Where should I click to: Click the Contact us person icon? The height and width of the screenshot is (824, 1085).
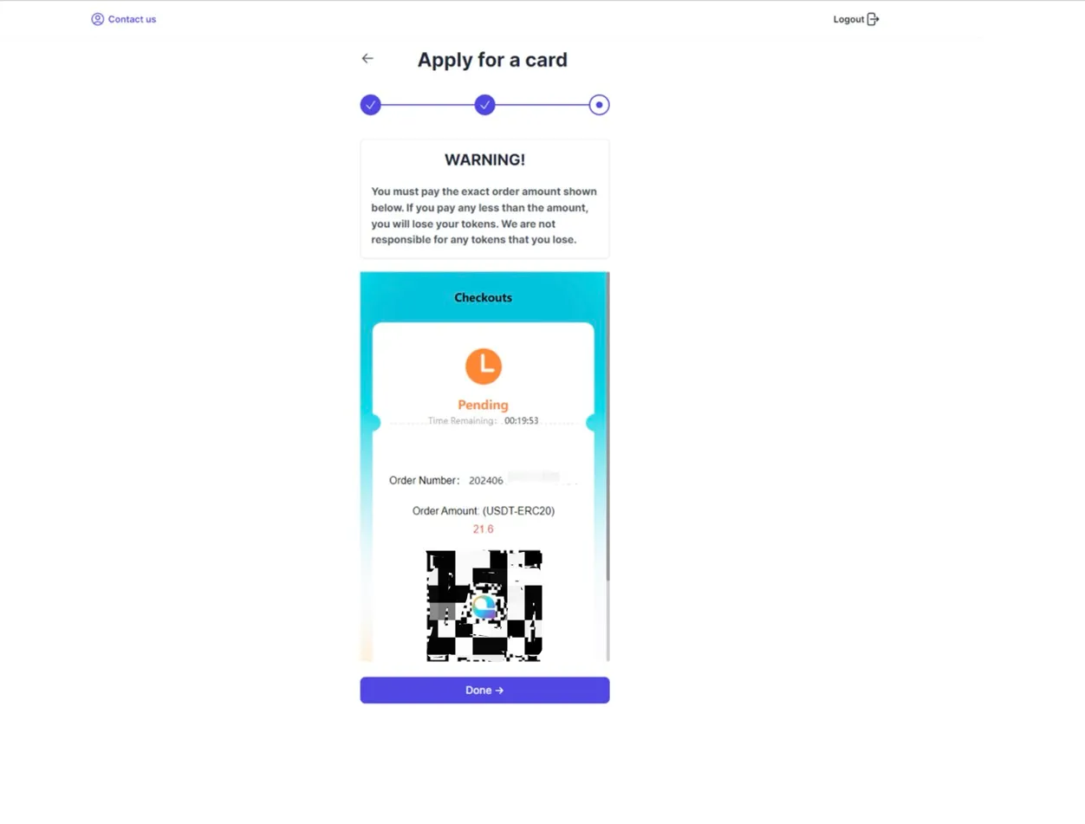pos(97,19)
